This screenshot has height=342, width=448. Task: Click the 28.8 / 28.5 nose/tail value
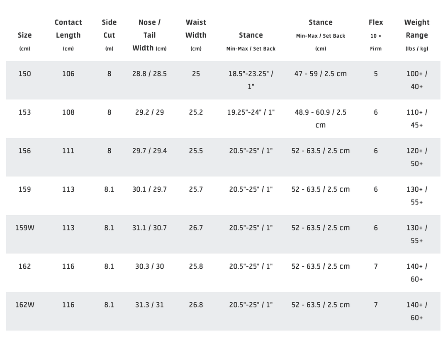coord(149,74)
